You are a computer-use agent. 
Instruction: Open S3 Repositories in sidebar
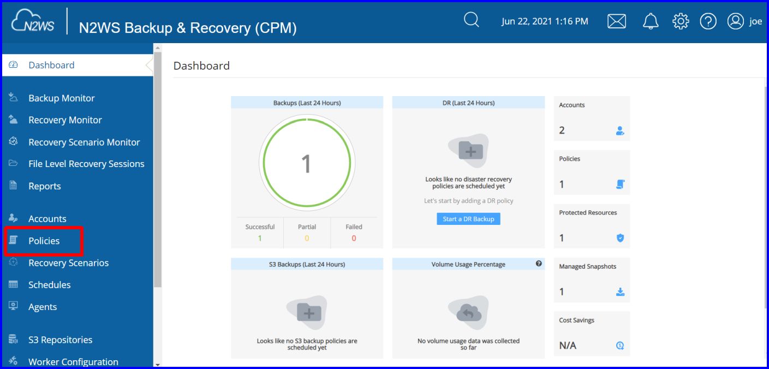pos(61,340)
